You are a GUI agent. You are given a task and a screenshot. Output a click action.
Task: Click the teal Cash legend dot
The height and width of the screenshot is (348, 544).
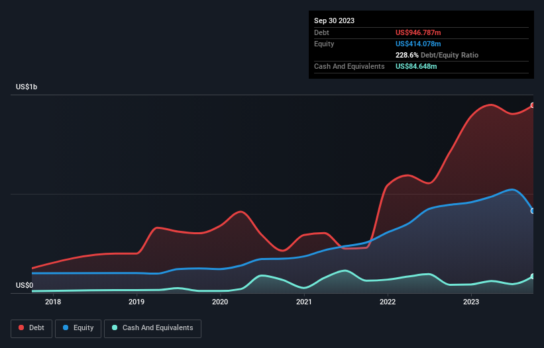(115, 327)
